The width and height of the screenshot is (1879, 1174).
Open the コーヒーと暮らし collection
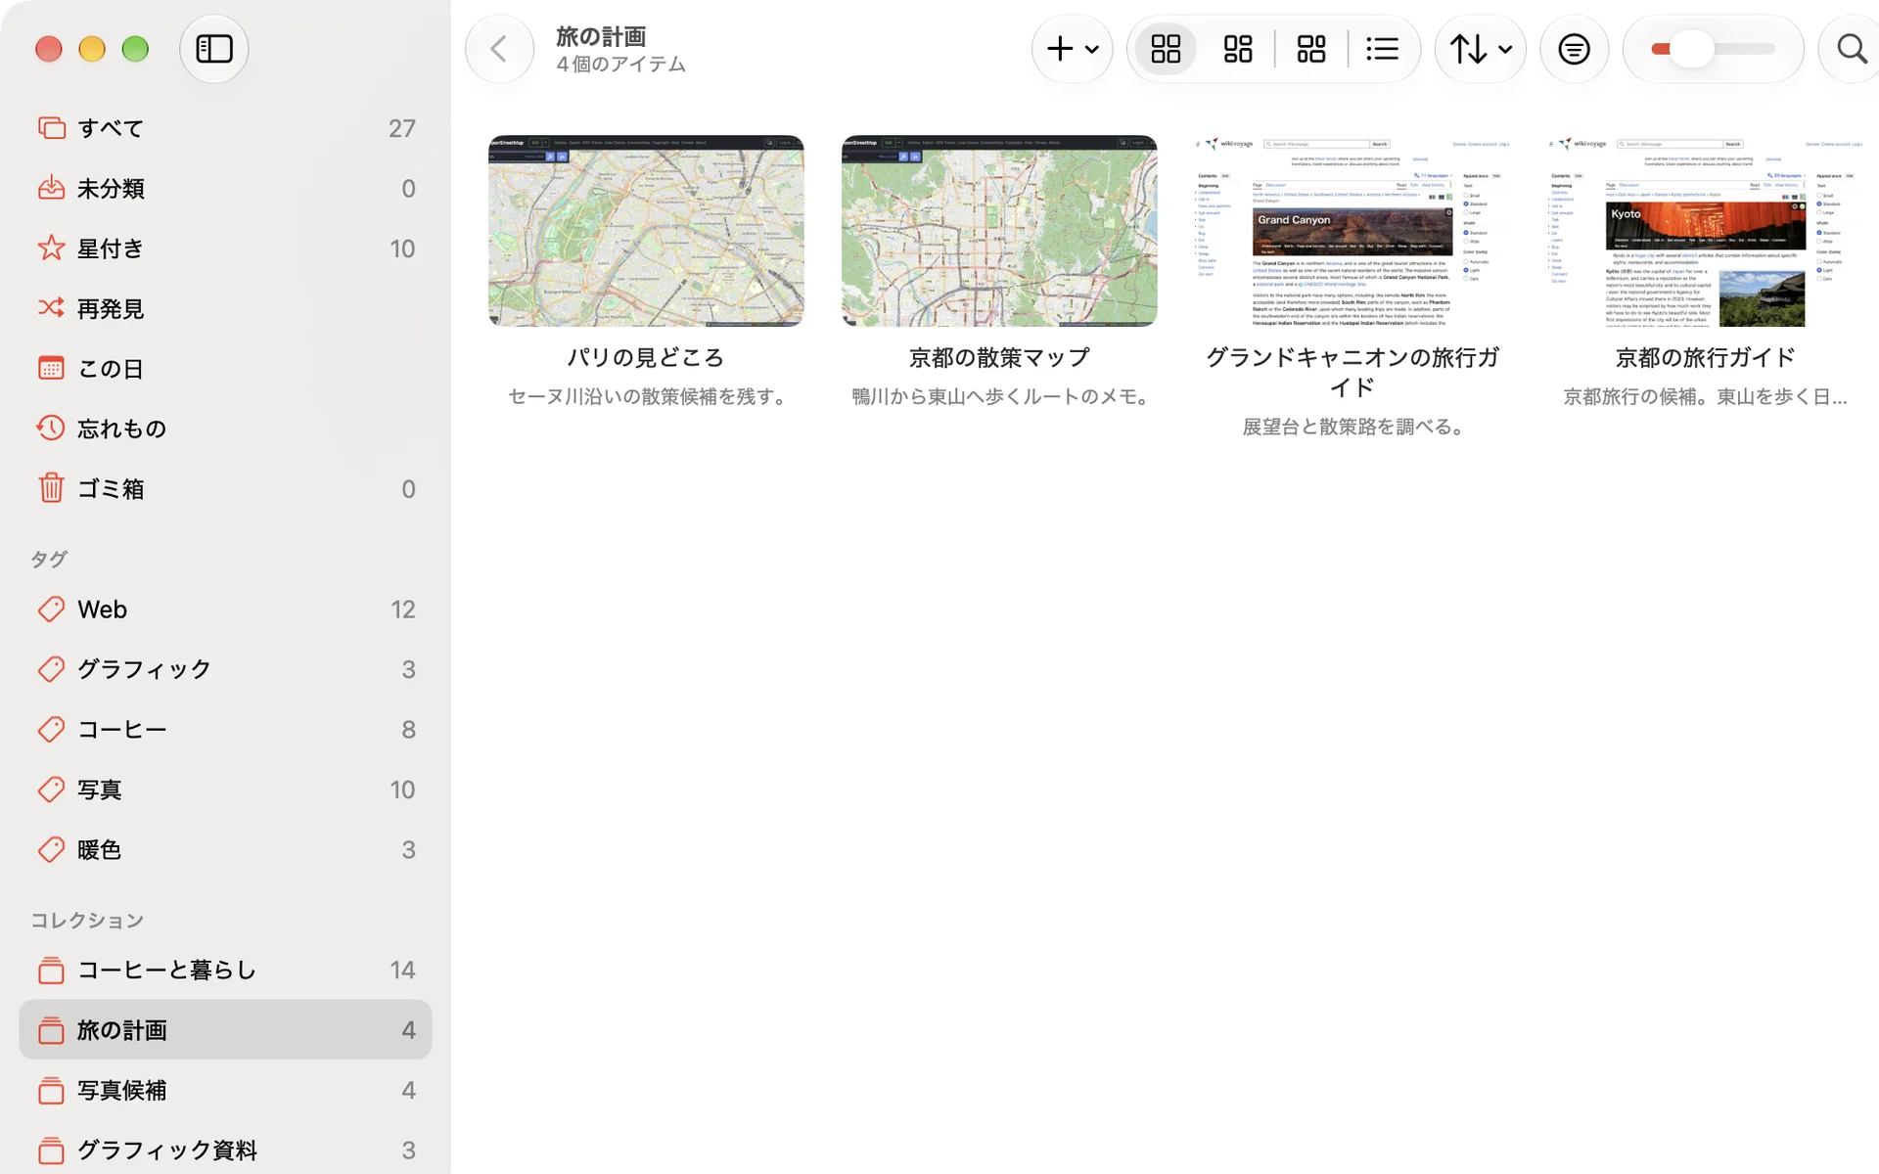click(225, 970)
